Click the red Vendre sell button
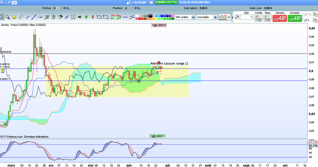Image resolution: width=318 pixels, height=167 pixels. pyautogui.click(x=280, y=18)
